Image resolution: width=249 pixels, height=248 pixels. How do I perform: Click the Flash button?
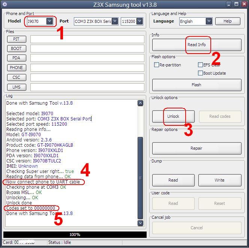click(x=196, y=85)
